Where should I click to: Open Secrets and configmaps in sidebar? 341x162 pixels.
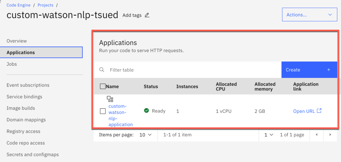[33, 154]
